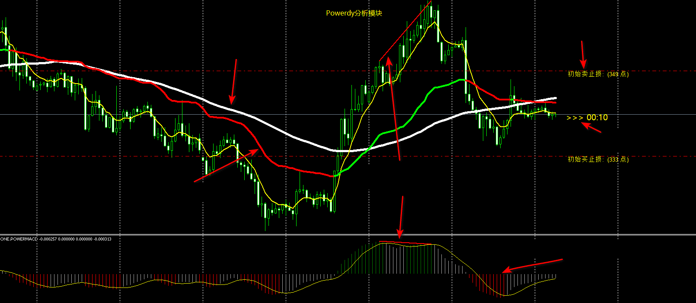Select the 初始卖止损 (349 点) label

pos(598,74)
